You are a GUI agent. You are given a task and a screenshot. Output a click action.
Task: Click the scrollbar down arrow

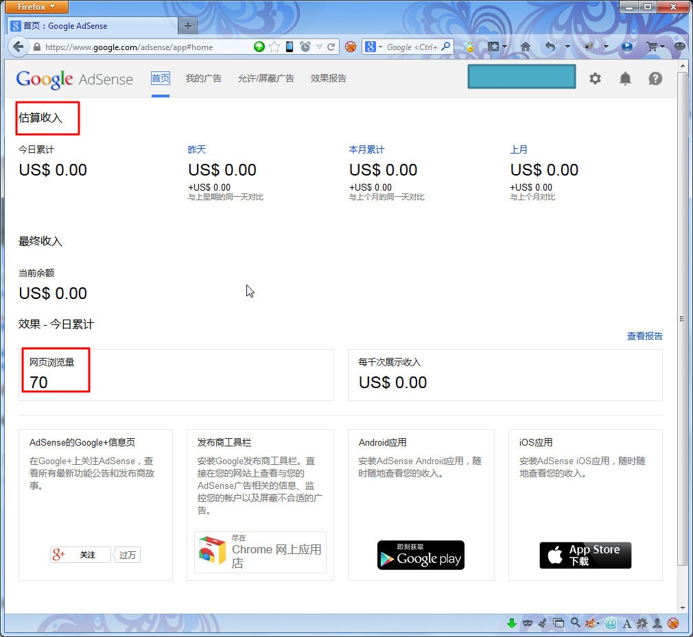(683, 608)
